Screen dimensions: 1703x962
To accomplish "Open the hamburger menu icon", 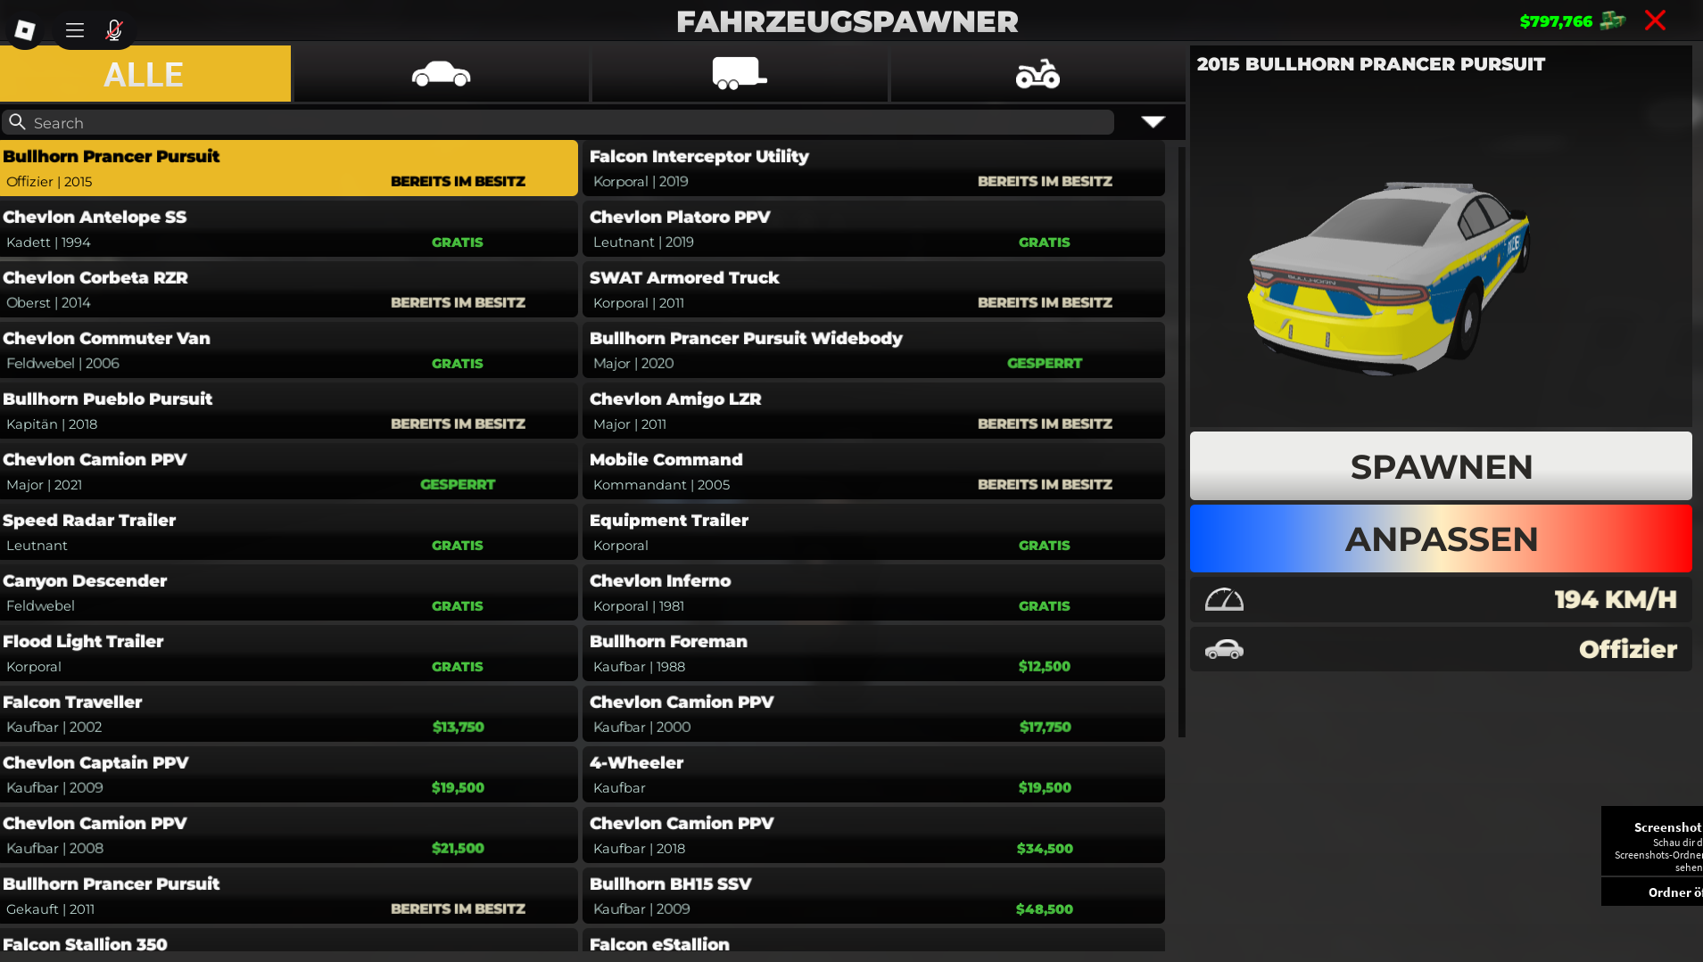I will coord(75,30).
